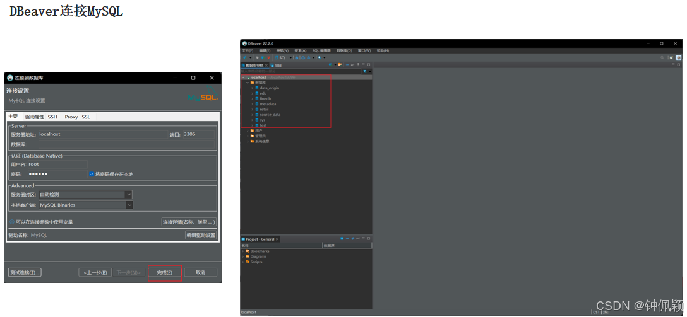Screen dimensions: 687x317
Task: Click the new connection plug icon in DBeaver toolbar
Action: (245, 58)
